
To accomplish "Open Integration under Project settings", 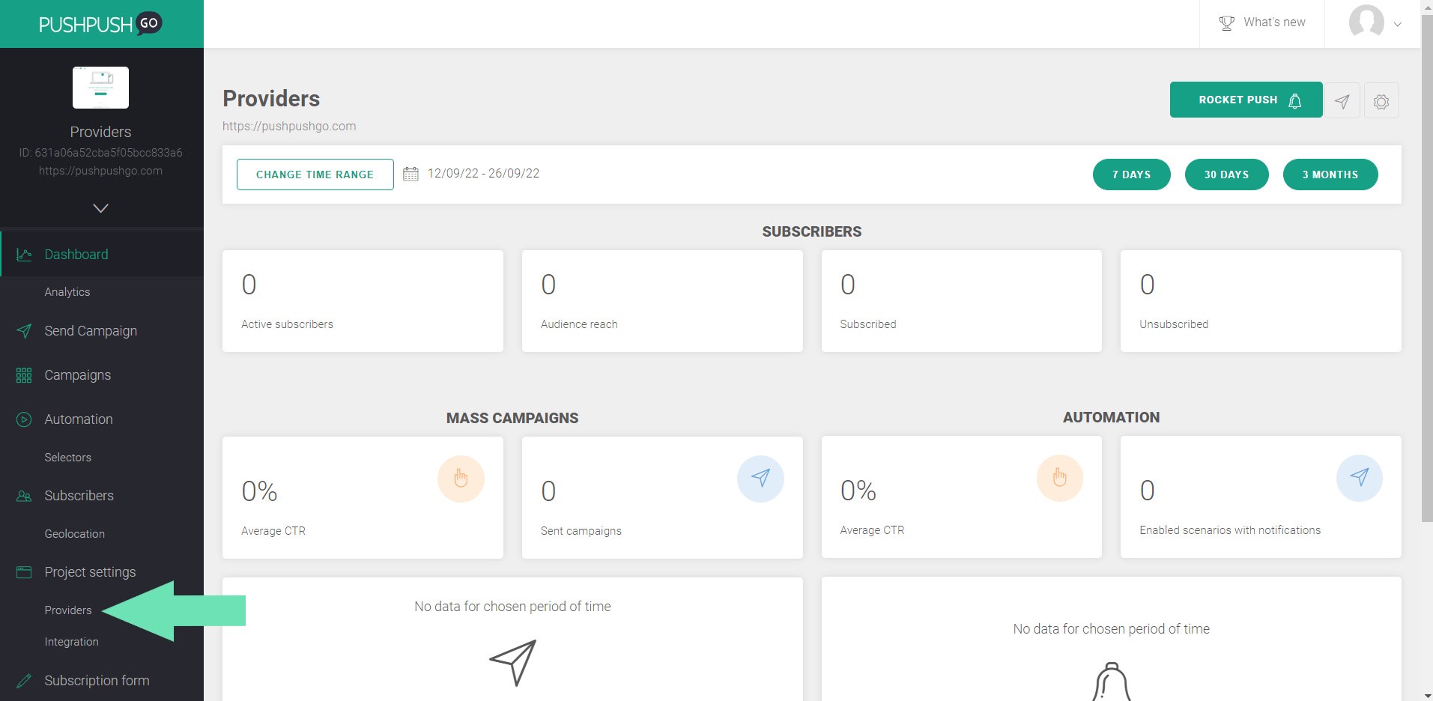I will click(71, 642).
